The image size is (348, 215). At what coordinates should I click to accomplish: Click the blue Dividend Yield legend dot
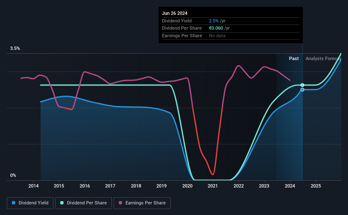click(14, 203)
